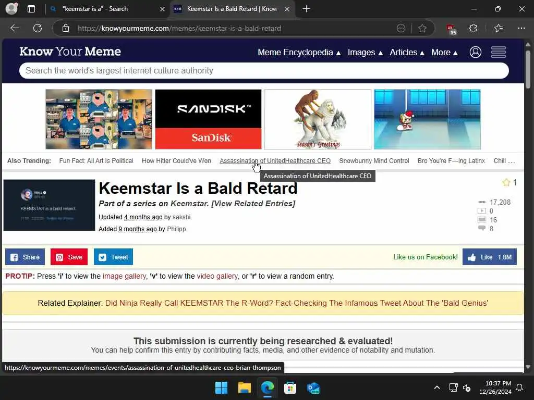Add page to favorites star icon

click(422, 28)
